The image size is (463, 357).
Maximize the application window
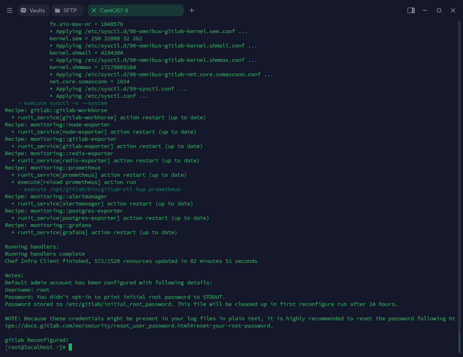(439, 10)
